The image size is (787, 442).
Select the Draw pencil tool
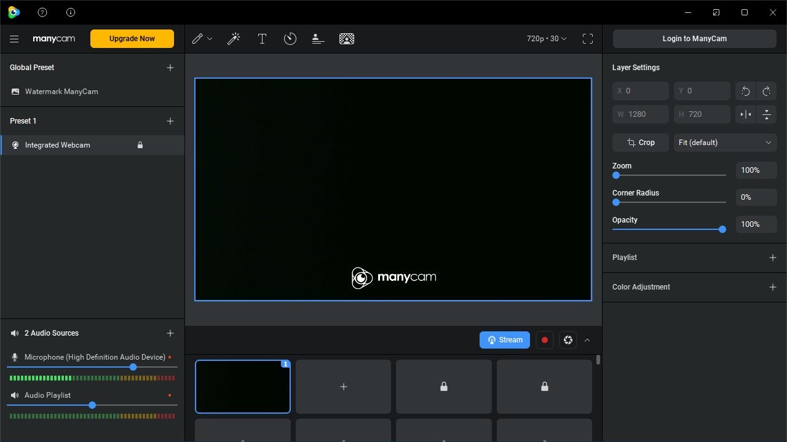[x=197, y=39]
